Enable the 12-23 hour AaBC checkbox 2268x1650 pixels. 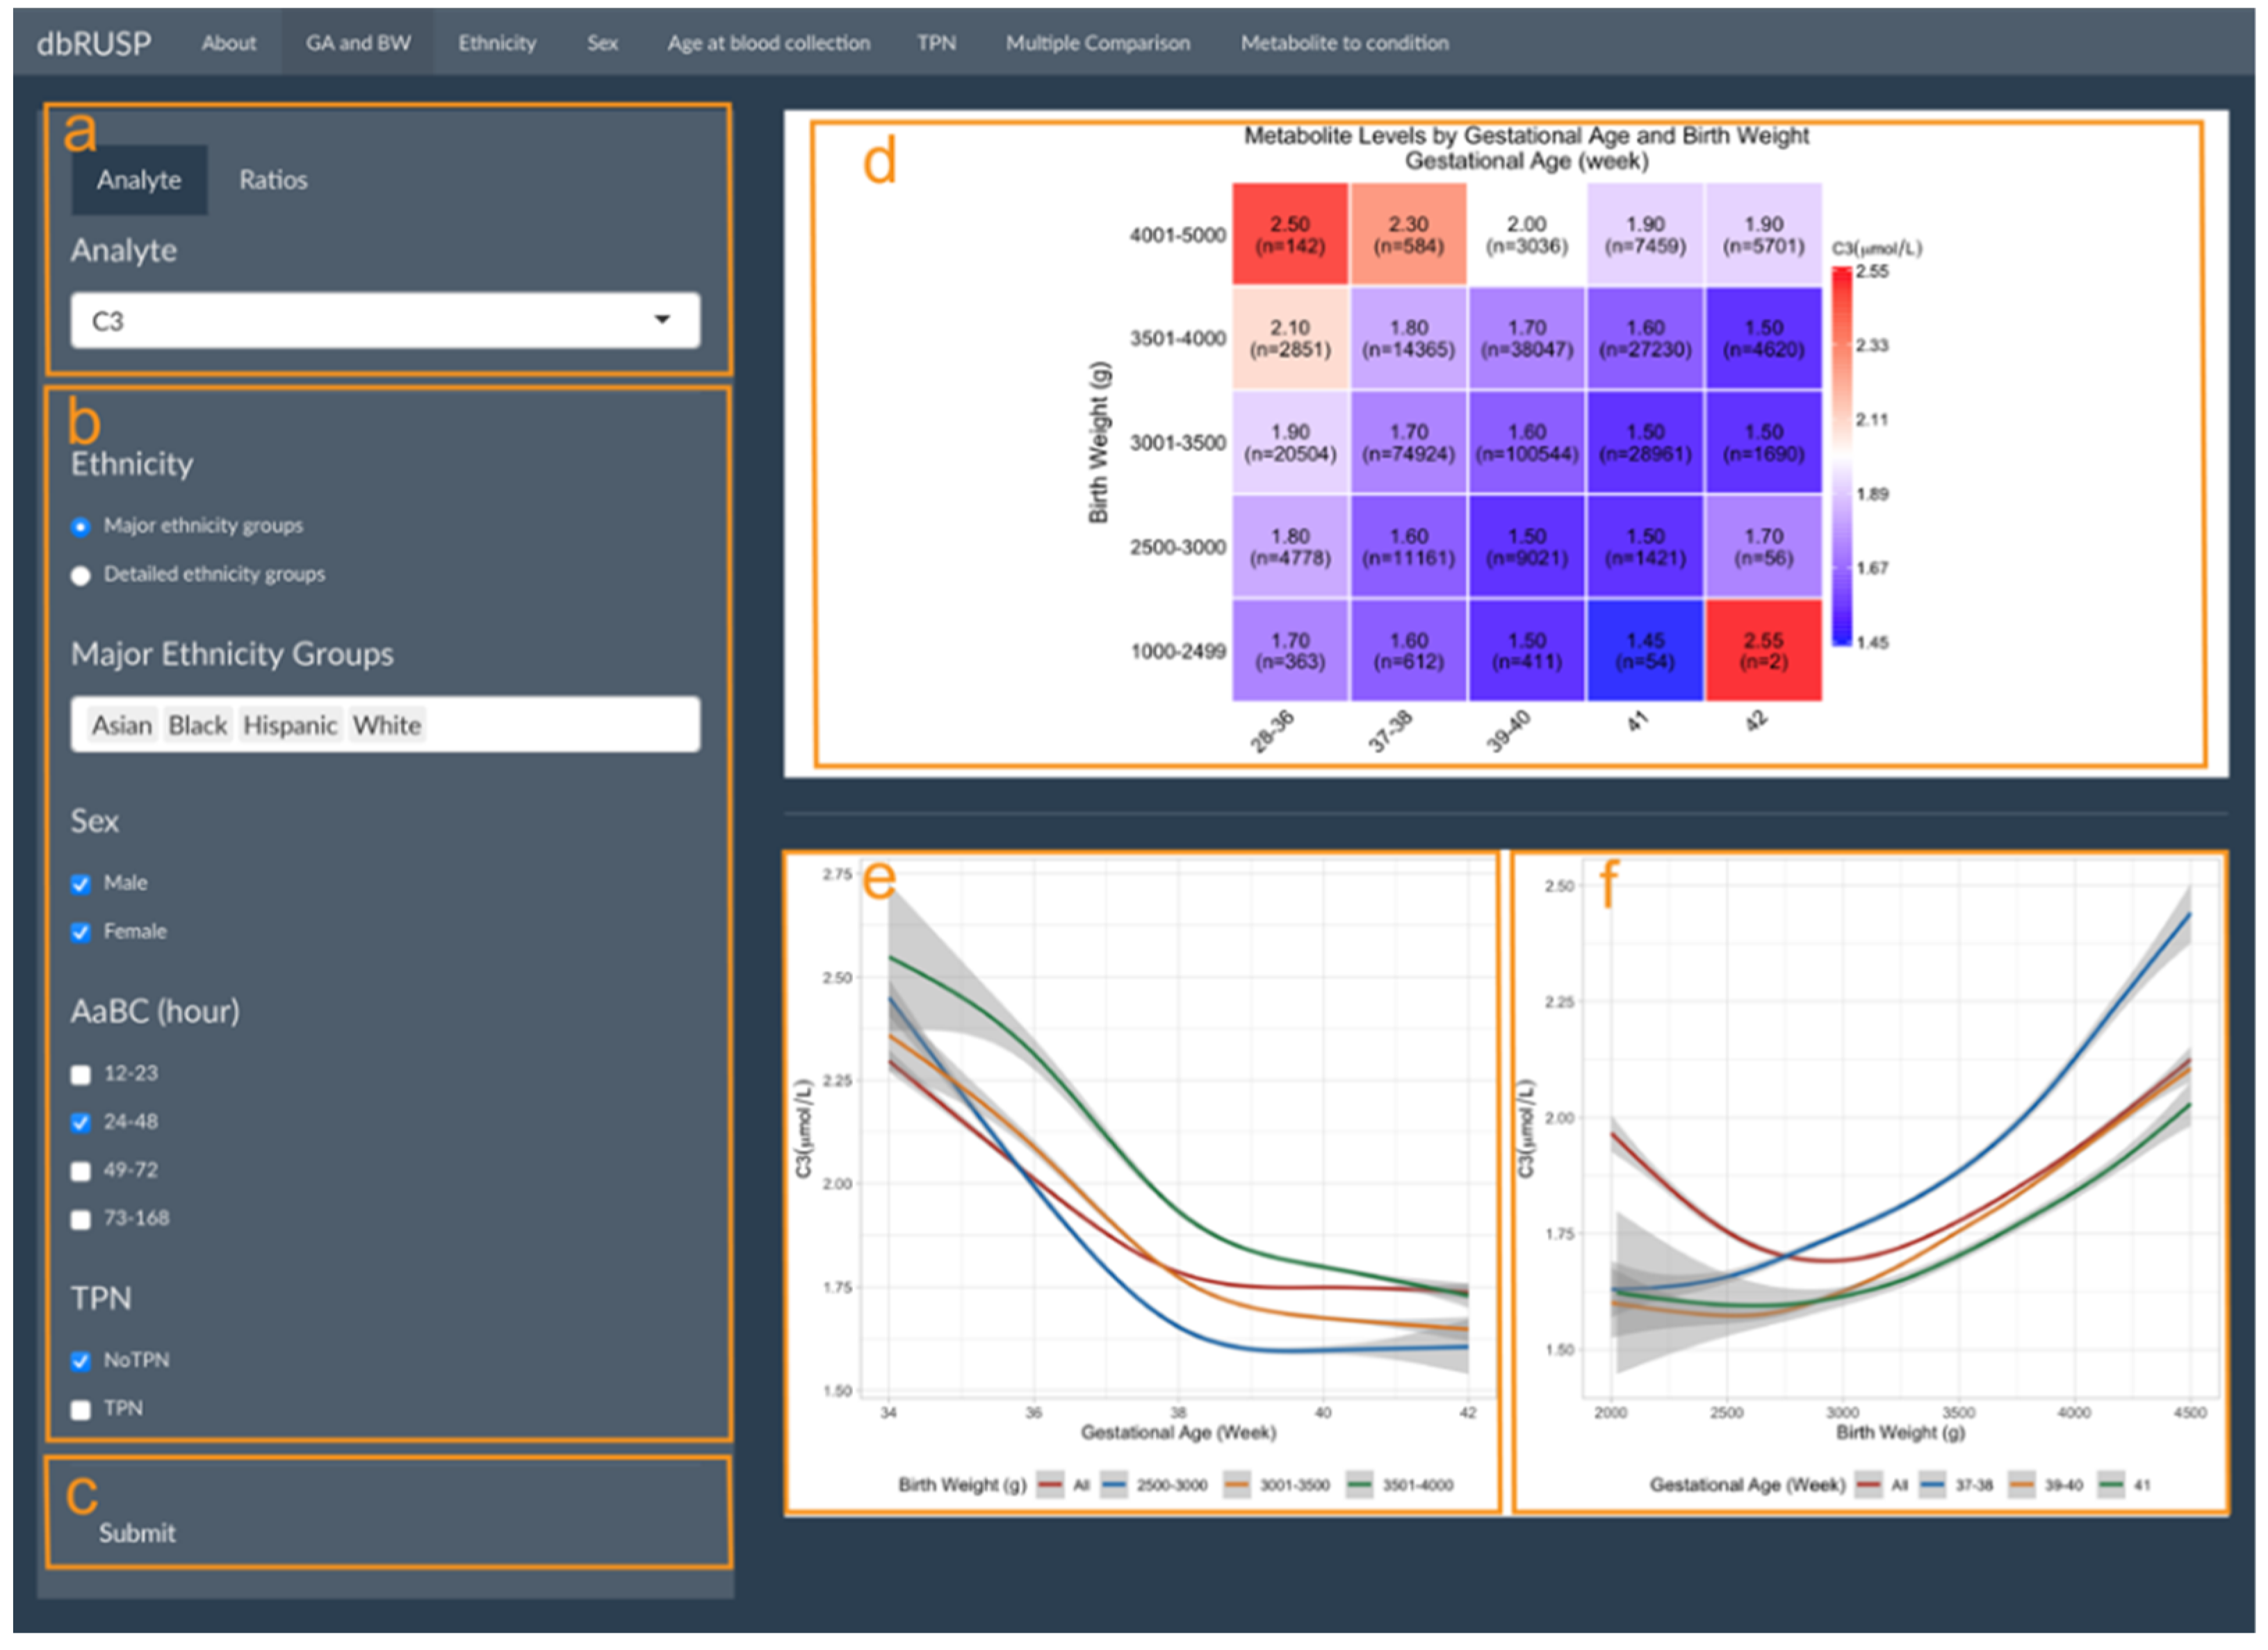81,1075
